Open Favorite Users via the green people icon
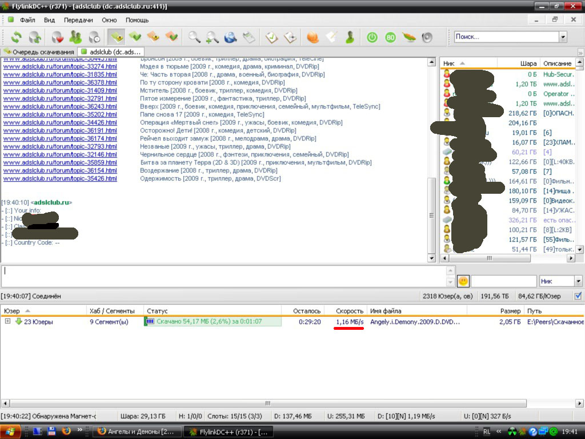Screen dimensions: 585x439 [x=75, y=37]
